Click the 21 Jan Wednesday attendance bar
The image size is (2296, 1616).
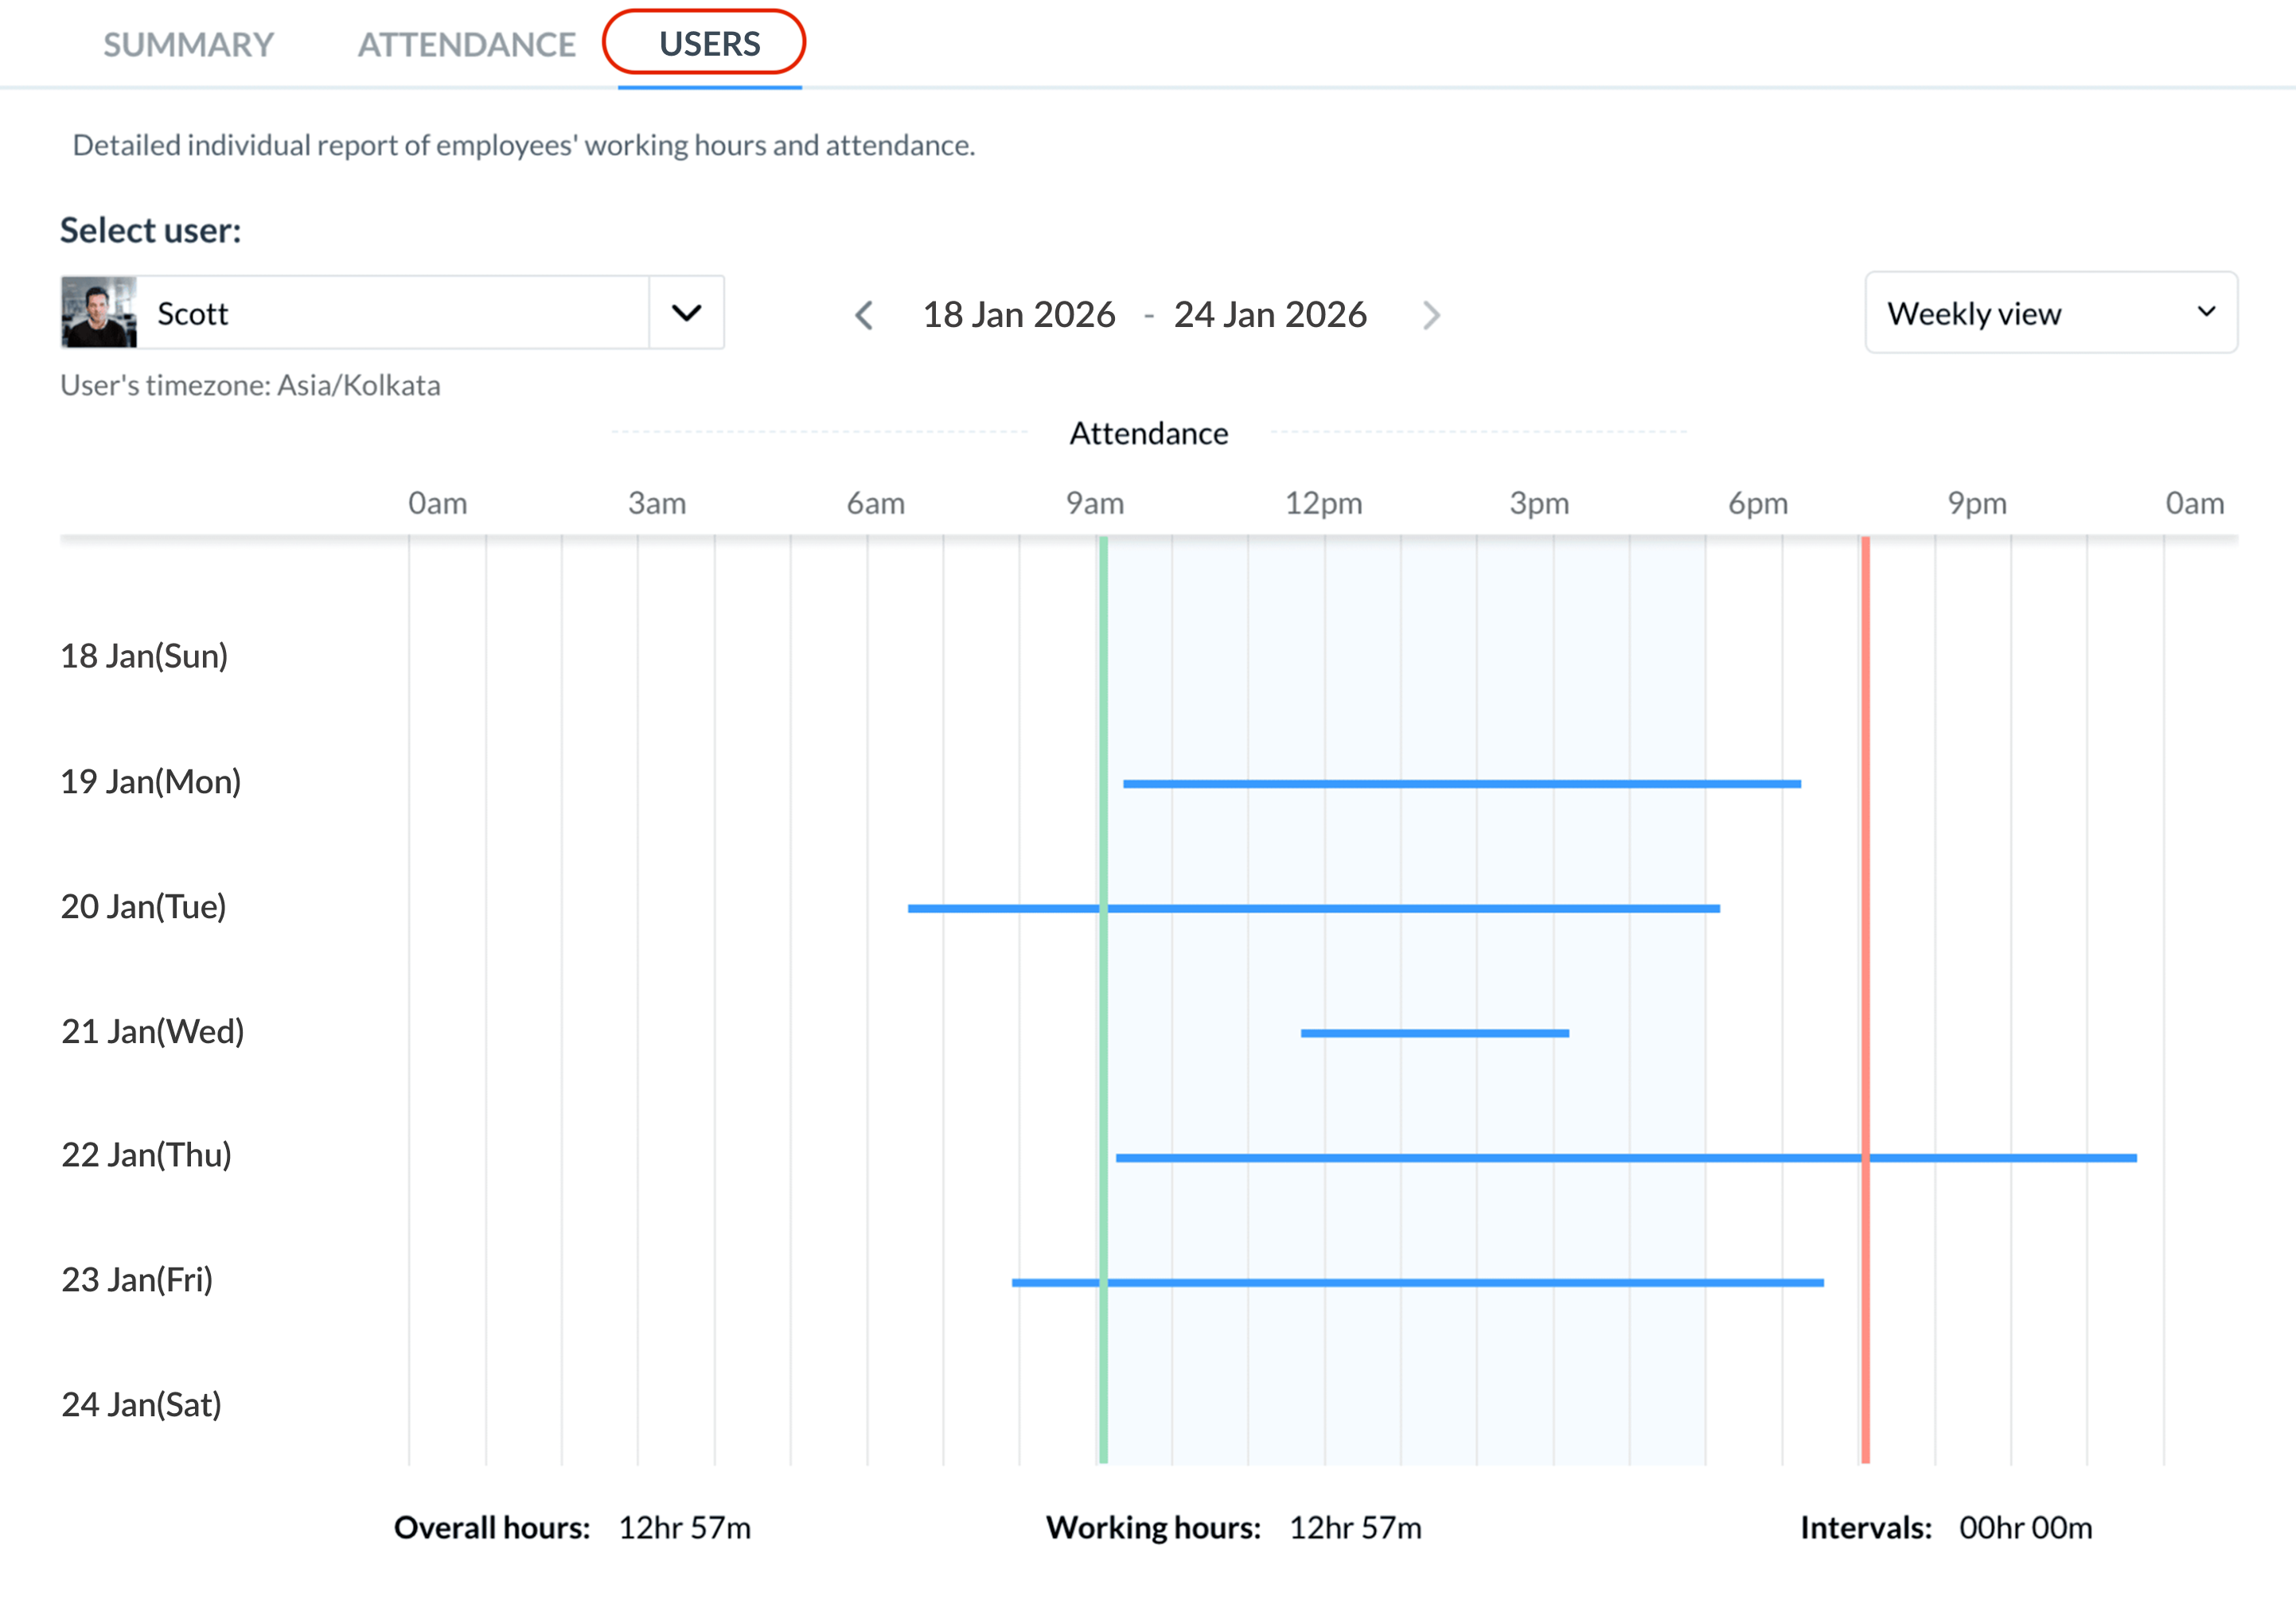(1434, 1033)
